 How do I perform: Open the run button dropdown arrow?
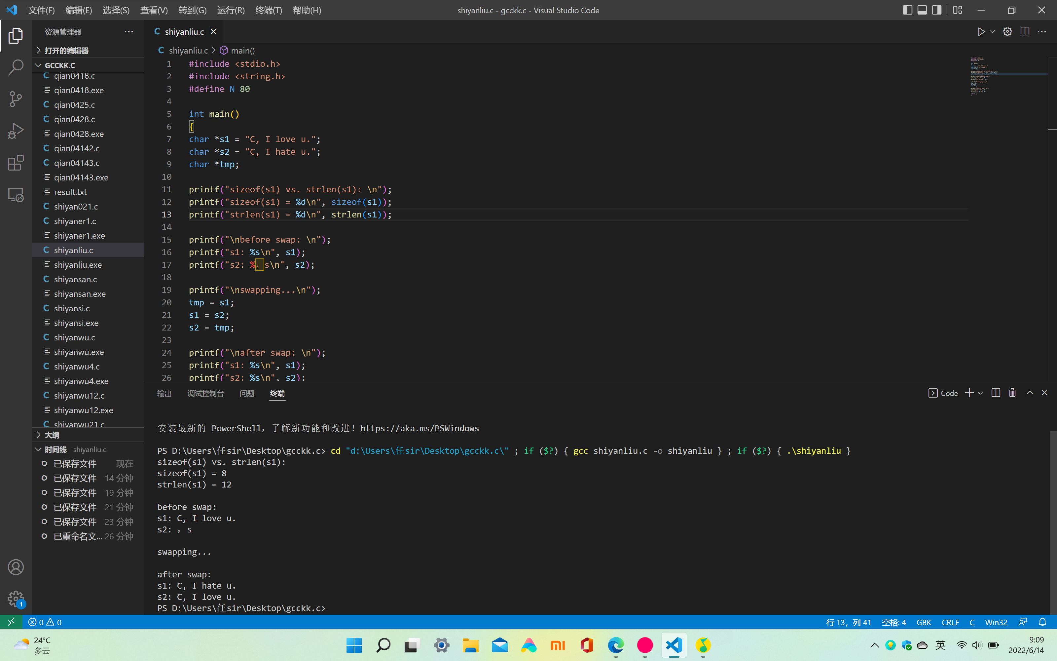[x=992, y=31]
